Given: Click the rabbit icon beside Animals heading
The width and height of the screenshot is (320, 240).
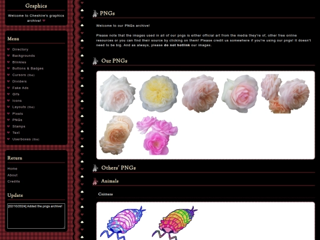Looking at the screenshot, I should pos(95,181).
